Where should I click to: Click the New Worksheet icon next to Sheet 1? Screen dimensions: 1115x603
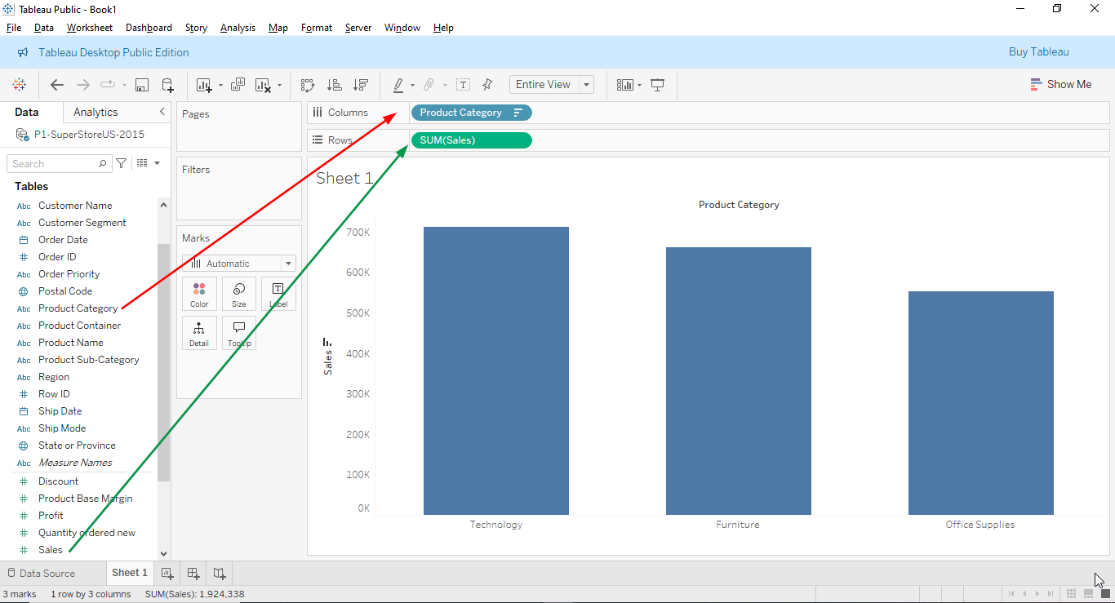tap(167, 573)
